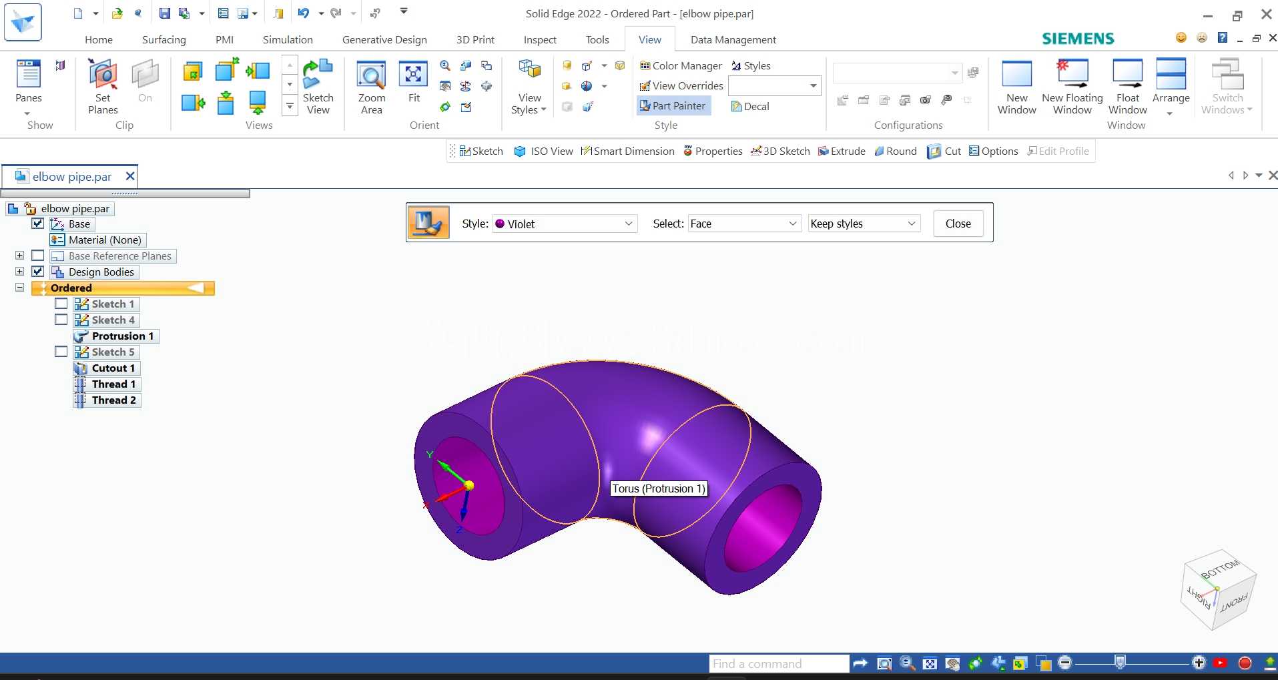Apply the Round feature tool

point(896,151)
